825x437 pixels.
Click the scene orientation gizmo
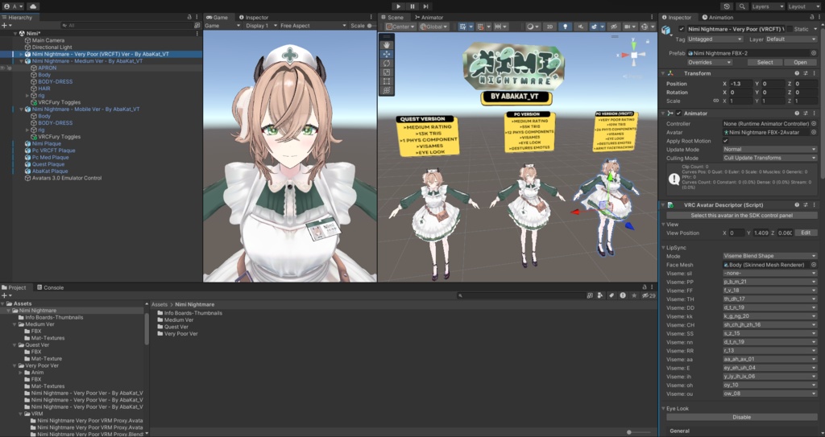634,55
